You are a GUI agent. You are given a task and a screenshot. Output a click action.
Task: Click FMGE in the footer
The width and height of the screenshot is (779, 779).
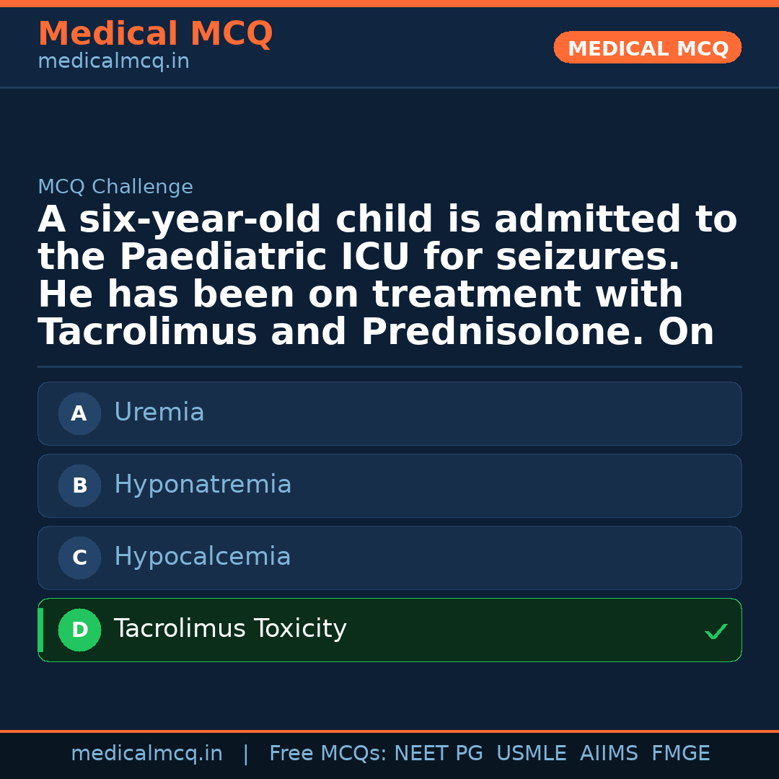[680, 754]
